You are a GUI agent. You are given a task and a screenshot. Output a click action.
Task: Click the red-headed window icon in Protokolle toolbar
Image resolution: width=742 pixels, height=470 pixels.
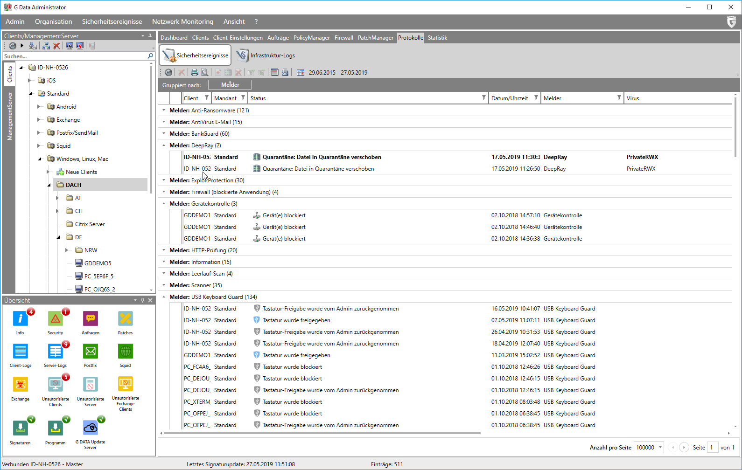[275, 72]
